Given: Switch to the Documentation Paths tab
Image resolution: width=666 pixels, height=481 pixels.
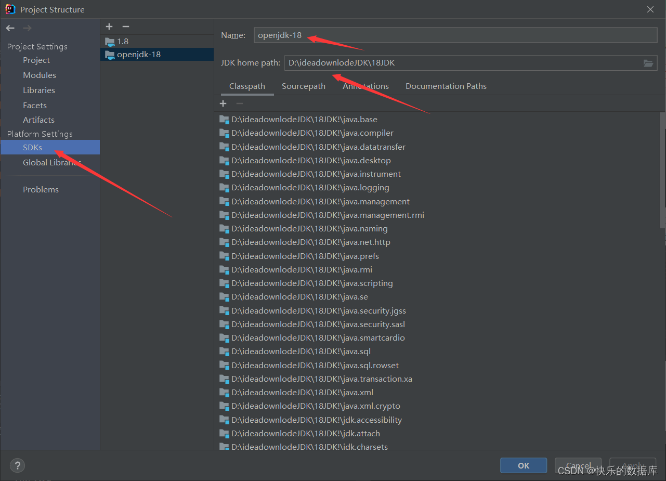Looking at the screenshot, I should pyautogui.click(x=446, y=86).
